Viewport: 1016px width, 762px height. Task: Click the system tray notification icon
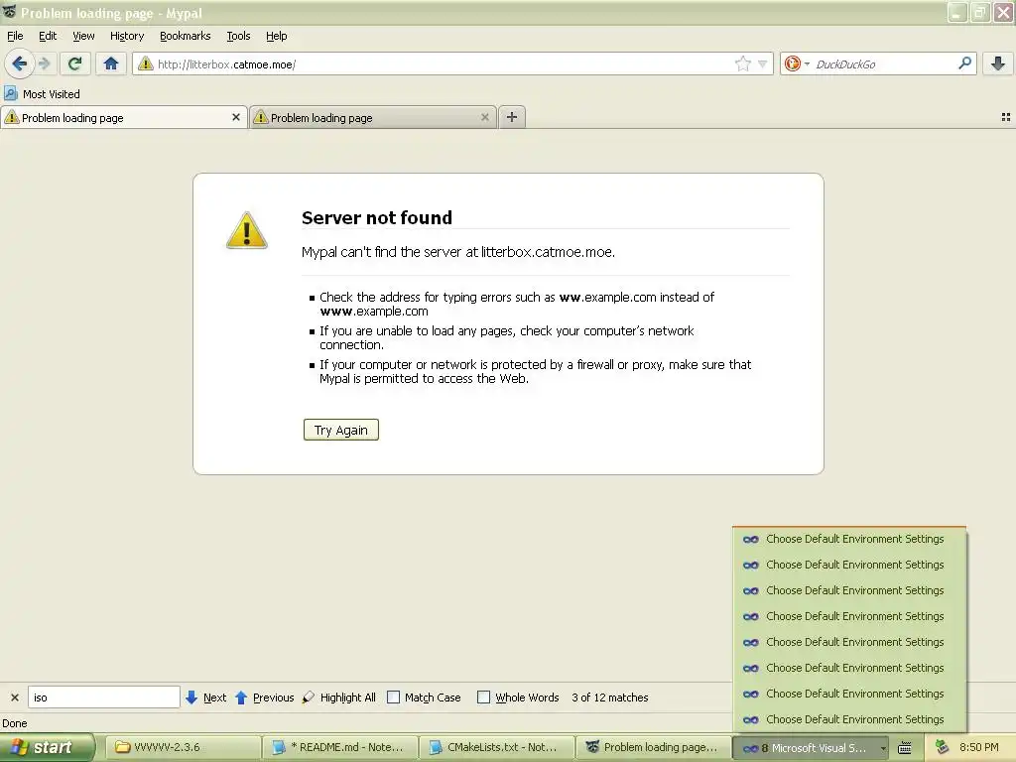coord(942,748)
